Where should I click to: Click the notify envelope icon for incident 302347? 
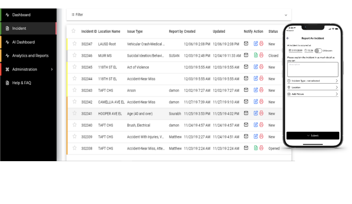[x=246, y=44]
